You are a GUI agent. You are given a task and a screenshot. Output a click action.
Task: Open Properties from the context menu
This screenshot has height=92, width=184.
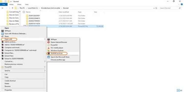8,90
